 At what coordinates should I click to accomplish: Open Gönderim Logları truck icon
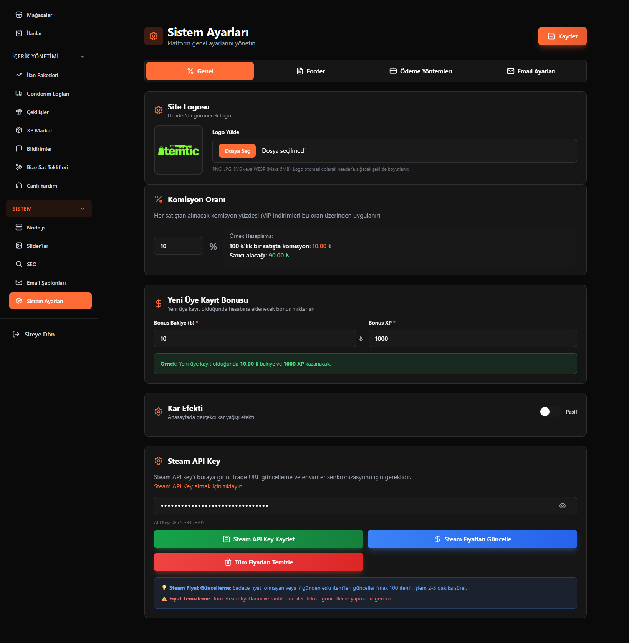click(x=19, y=94)
